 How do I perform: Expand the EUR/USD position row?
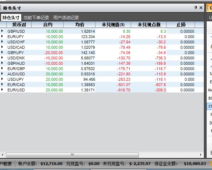[x=2, y=90]
